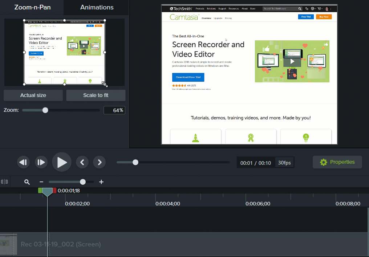Image resolution: width=369 pixels, height=257 pixels.
Task: Click the search magnifier icon in preview
Action: click(x=300, y=9)
